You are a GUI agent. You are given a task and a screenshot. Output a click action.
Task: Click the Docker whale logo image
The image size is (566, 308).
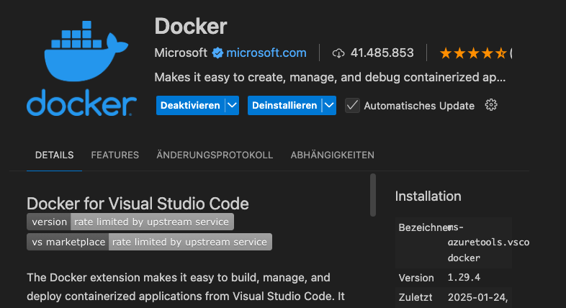click(81, 71)
